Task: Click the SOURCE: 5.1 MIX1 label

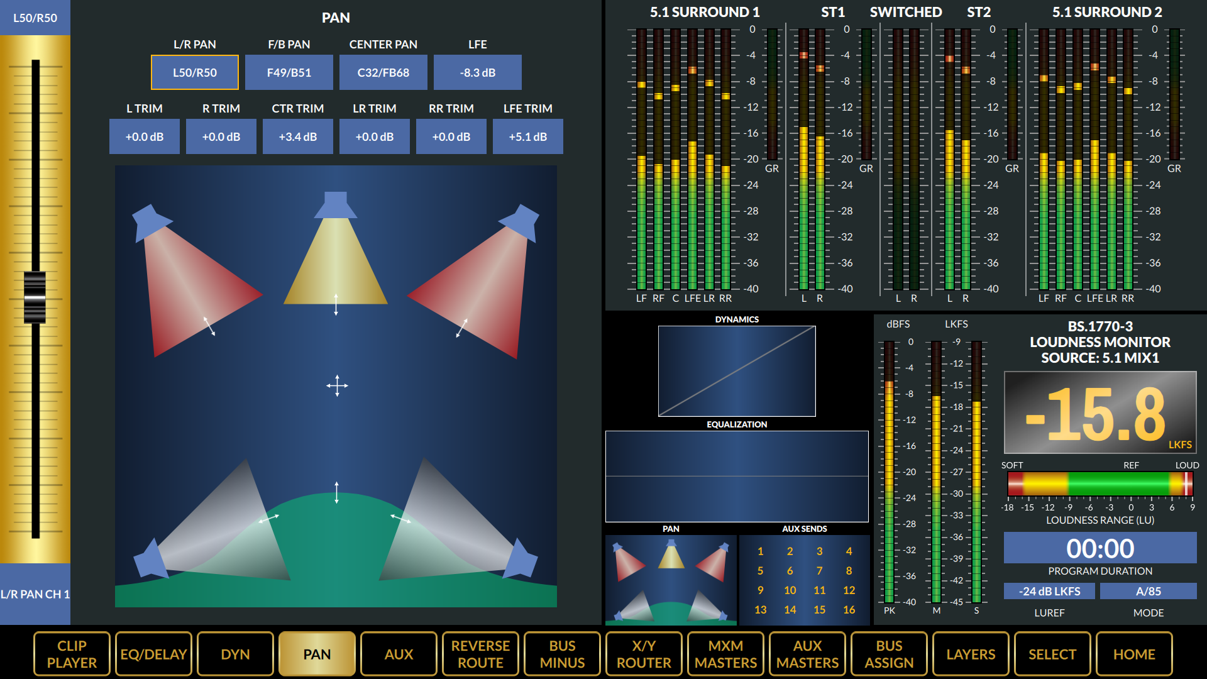Action: point(1100,358)
